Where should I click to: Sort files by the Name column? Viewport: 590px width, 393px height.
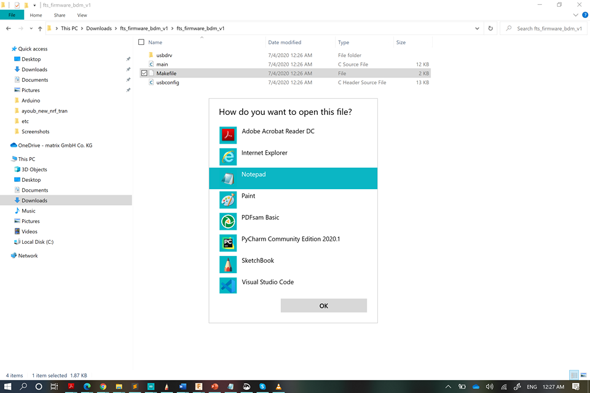pos(155,42)
